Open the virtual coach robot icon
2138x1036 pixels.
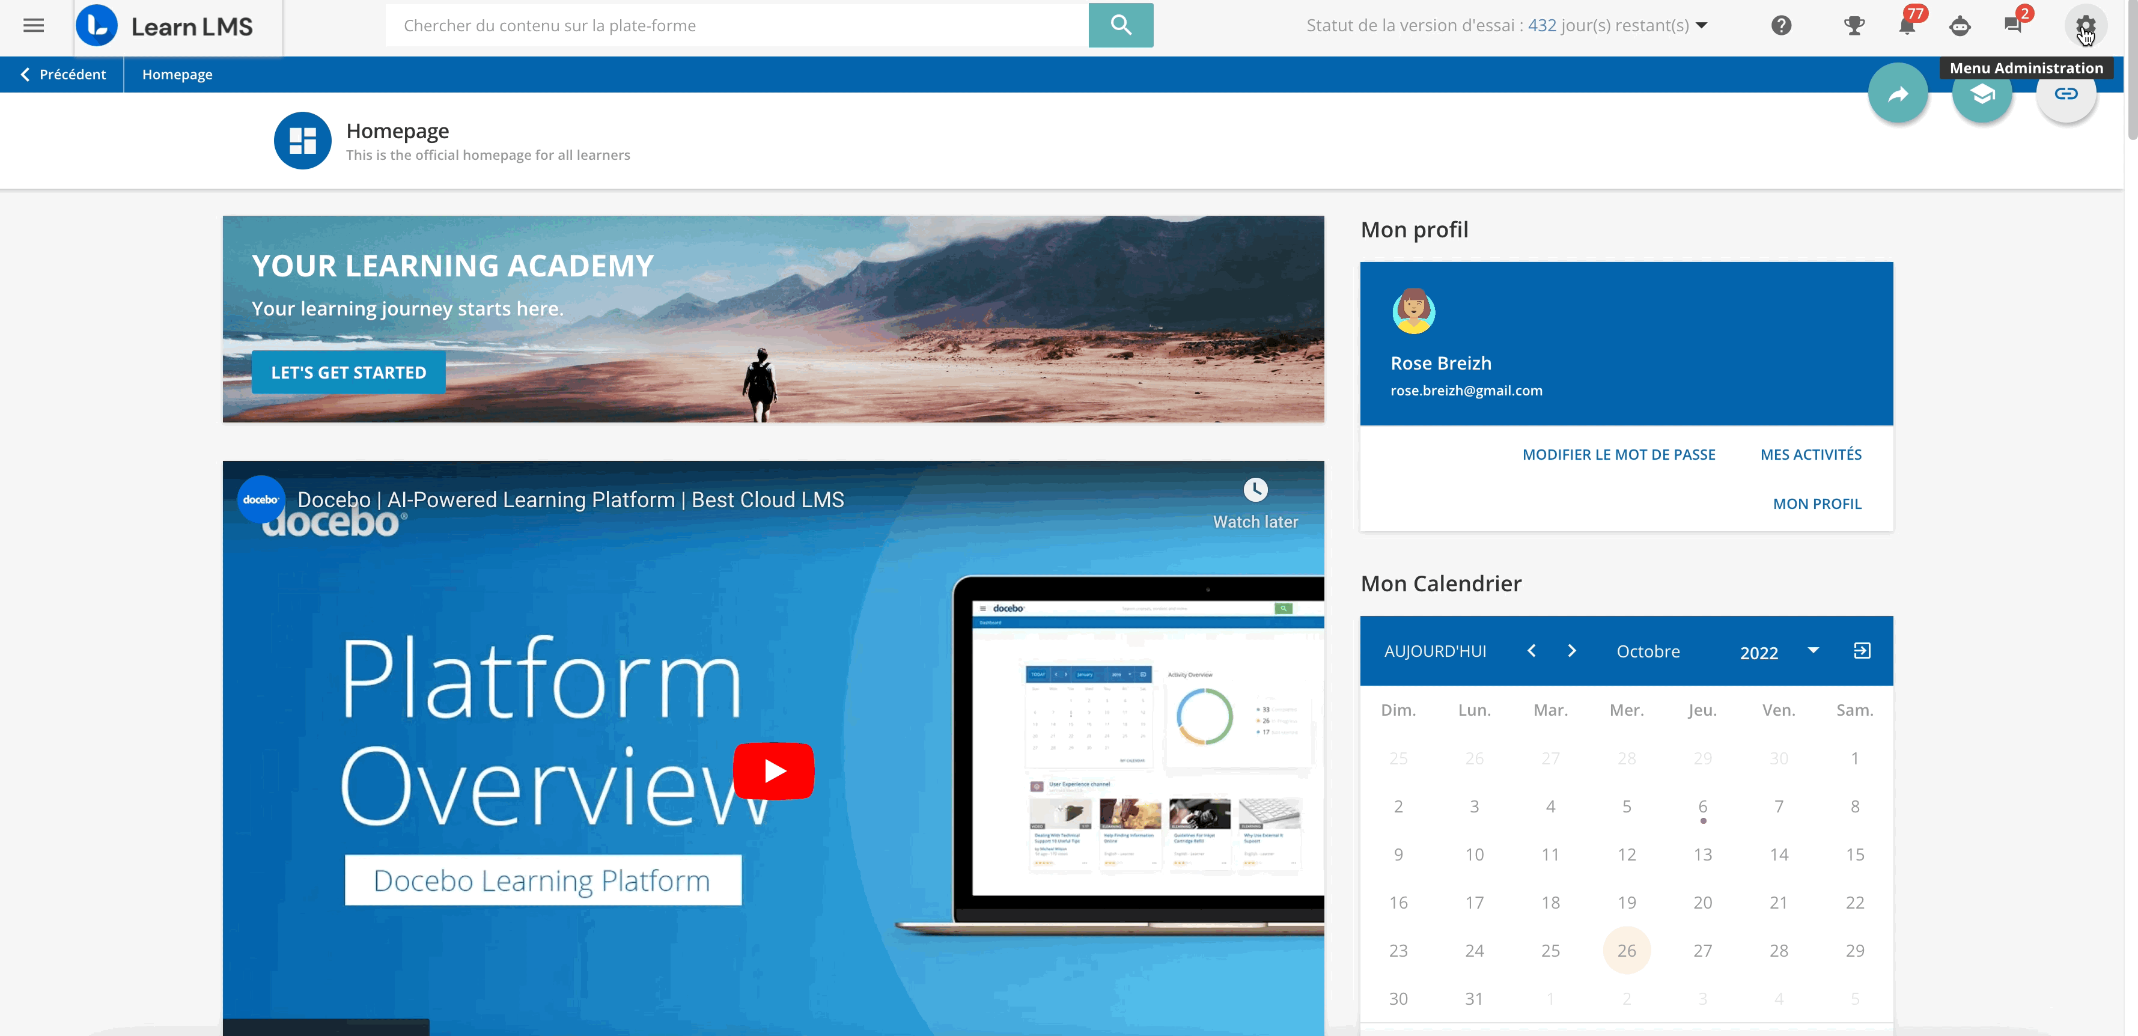[1960, 26]
